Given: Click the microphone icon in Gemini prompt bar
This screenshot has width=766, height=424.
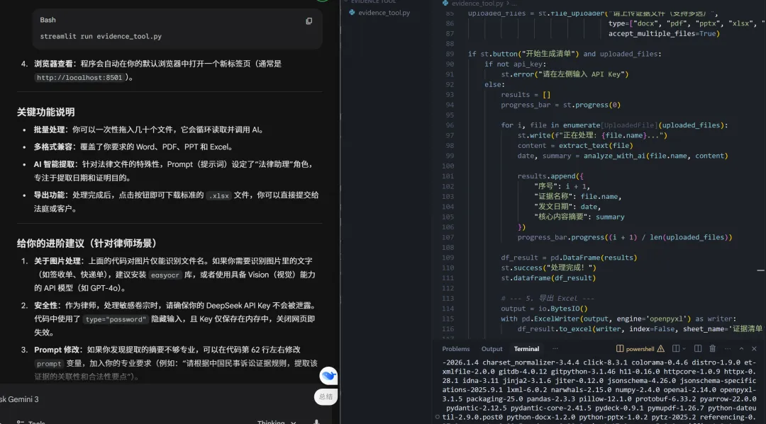Looking at the screenshot, I should click(x=316, y=422).
